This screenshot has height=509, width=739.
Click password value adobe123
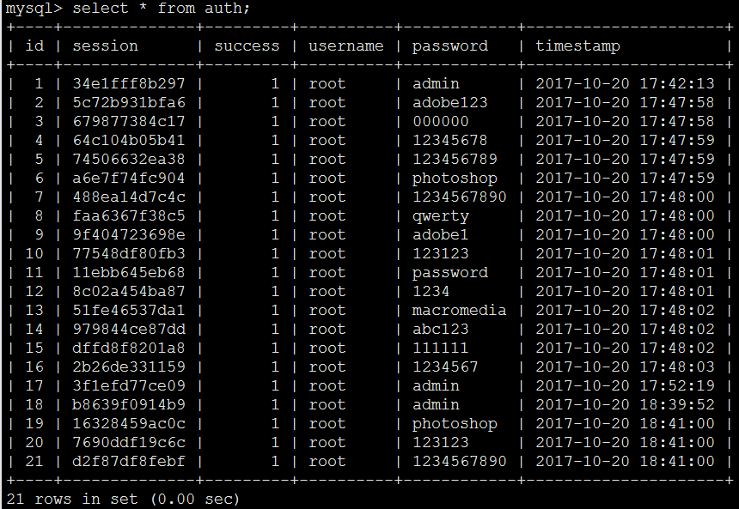click(x=450, y=102)
